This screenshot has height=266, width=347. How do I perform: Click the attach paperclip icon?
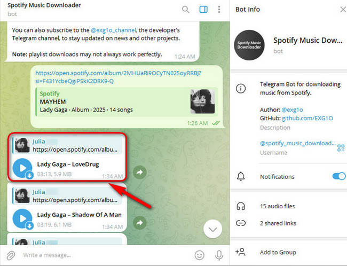click(11, 255)
